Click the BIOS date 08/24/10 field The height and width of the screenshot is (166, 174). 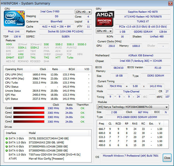(x=118, y=68)
